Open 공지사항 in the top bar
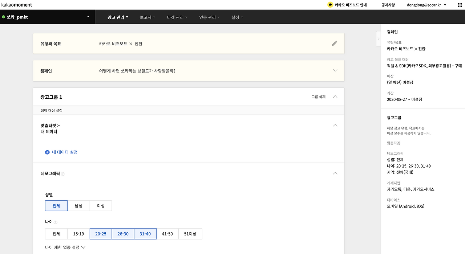Image resolution: width=465 pixels, height=254 pixels. pos(388,5)
